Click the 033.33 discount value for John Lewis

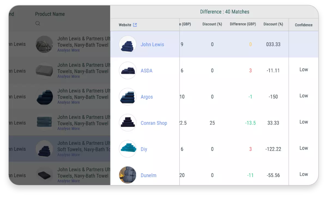273,44
